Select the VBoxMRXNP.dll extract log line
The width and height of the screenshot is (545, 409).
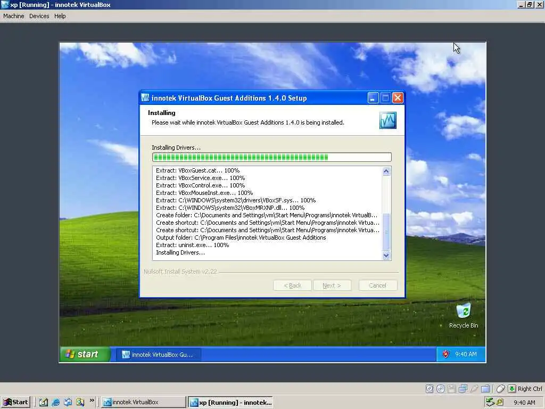click(x=230, y=208)
